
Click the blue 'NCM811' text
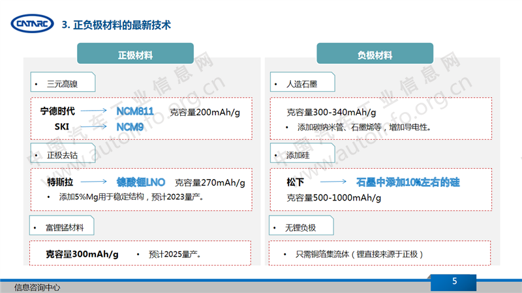[135, 111]
